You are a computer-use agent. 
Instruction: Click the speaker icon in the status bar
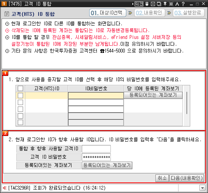coord(5,188)
